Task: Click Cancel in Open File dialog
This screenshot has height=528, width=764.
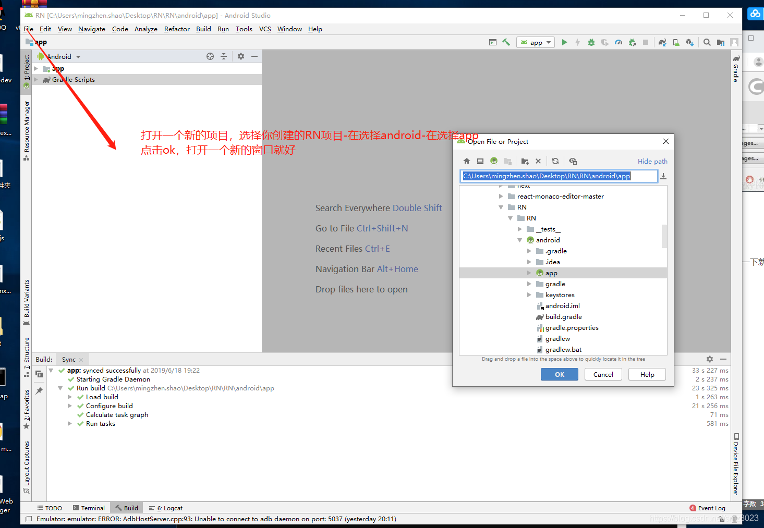Action: pyautogui.click(x=603, y=375)
